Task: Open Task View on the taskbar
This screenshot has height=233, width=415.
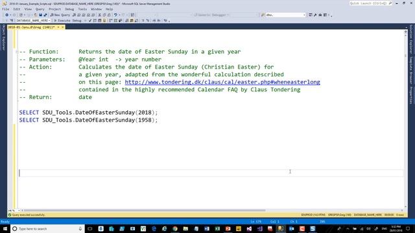Action: pos(89,228)
